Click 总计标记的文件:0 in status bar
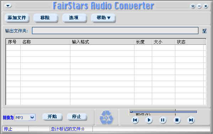Image resolution: width=213 pixels, height=134 pixels. [x=68, y=129]
